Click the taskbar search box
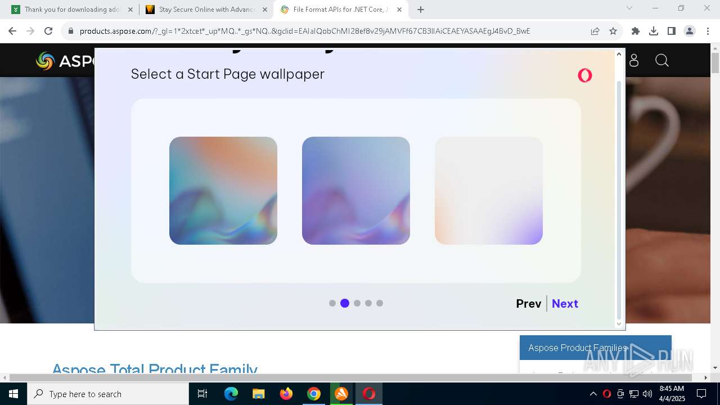 click(x=108, y=394)
